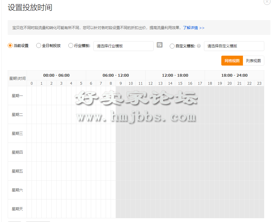Select the 星期天 row label
This screenshot has width=272, height=222.
pos(17,209)
